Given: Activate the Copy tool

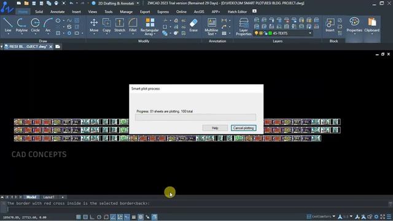Looking at the screenshot, I should (x=106, y=25).
